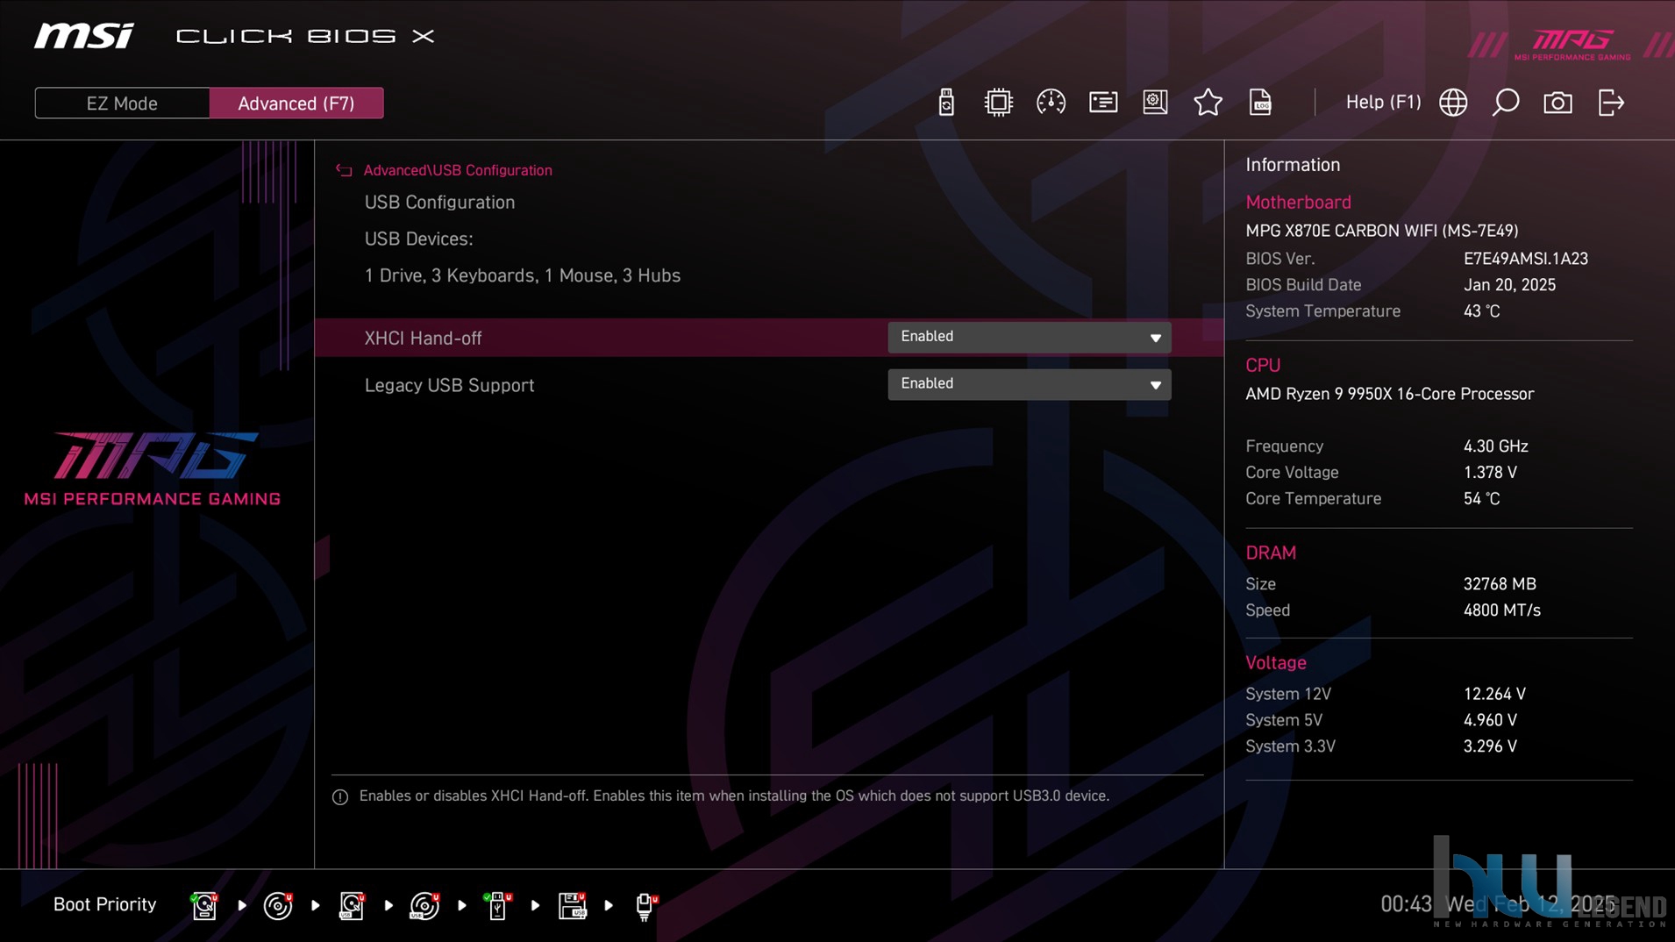
Task: Open Help (F1)
Action: click(1383, 103)
